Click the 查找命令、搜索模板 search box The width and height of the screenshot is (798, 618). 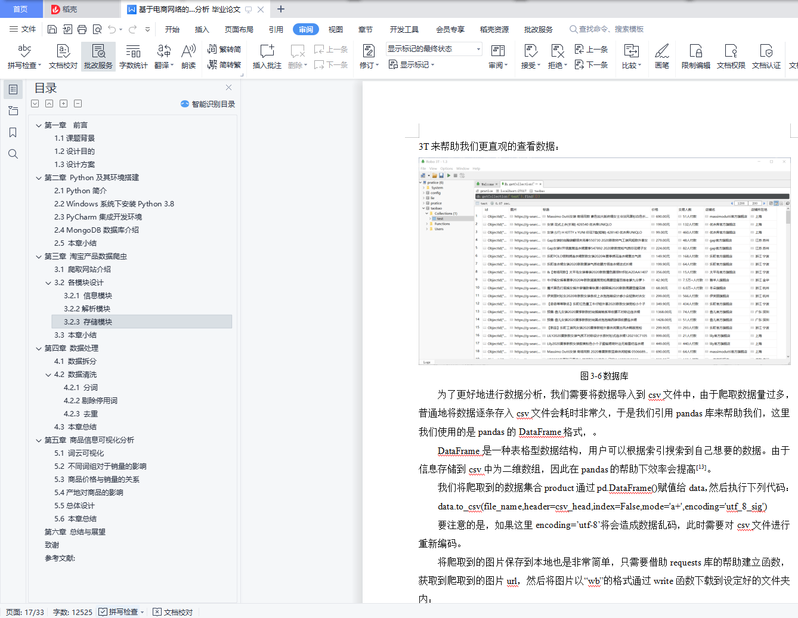pos(607,29)
